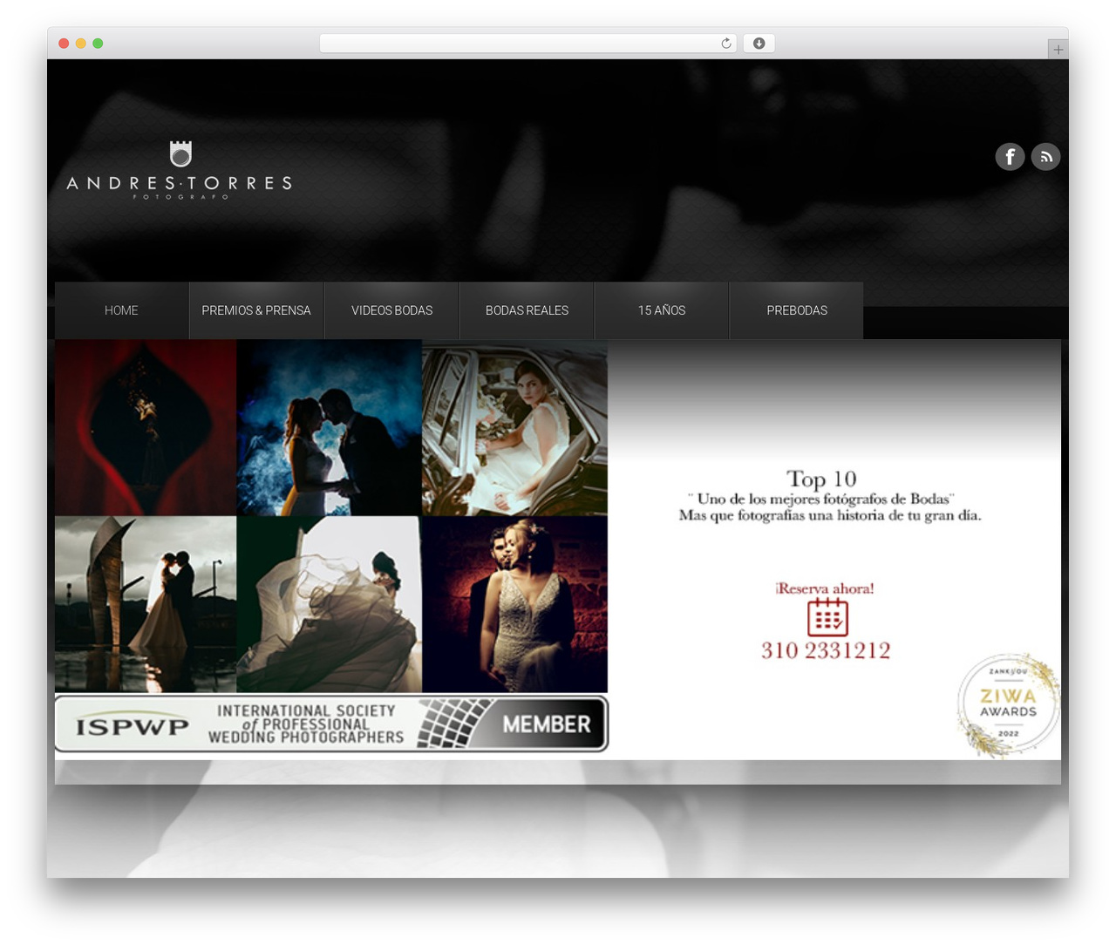Click the phone number 310 2331212
Viewport: 1116px width, 945px height.
(x=826, y=650)
